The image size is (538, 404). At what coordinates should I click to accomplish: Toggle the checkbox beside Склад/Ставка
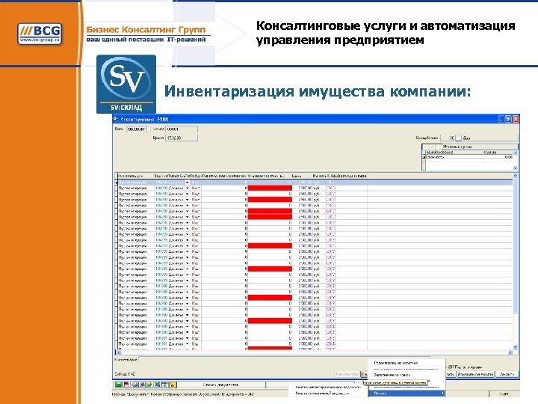[458, 138]
